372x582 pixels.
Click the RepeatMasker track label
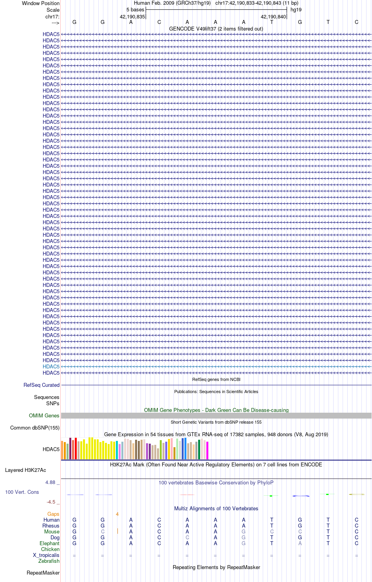click(43, 573)
